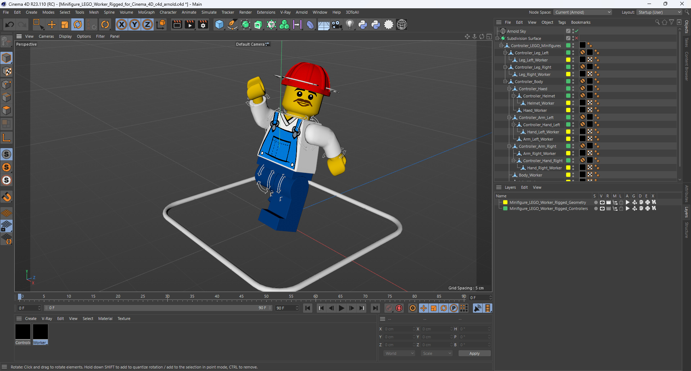Collapse the Controller_Helmet tree node
The image size is (691, 371).
[514, 96]
